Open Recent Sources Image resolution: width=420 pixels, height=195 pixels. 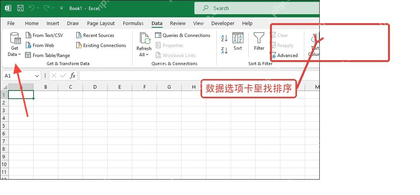[x=95, y=35]
